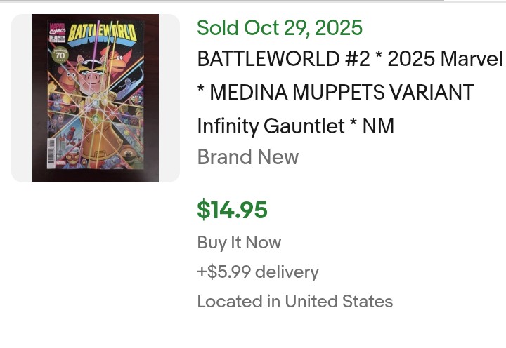
Task: Click the 'Brand New' condition text
Action: [x=248, y=157]
